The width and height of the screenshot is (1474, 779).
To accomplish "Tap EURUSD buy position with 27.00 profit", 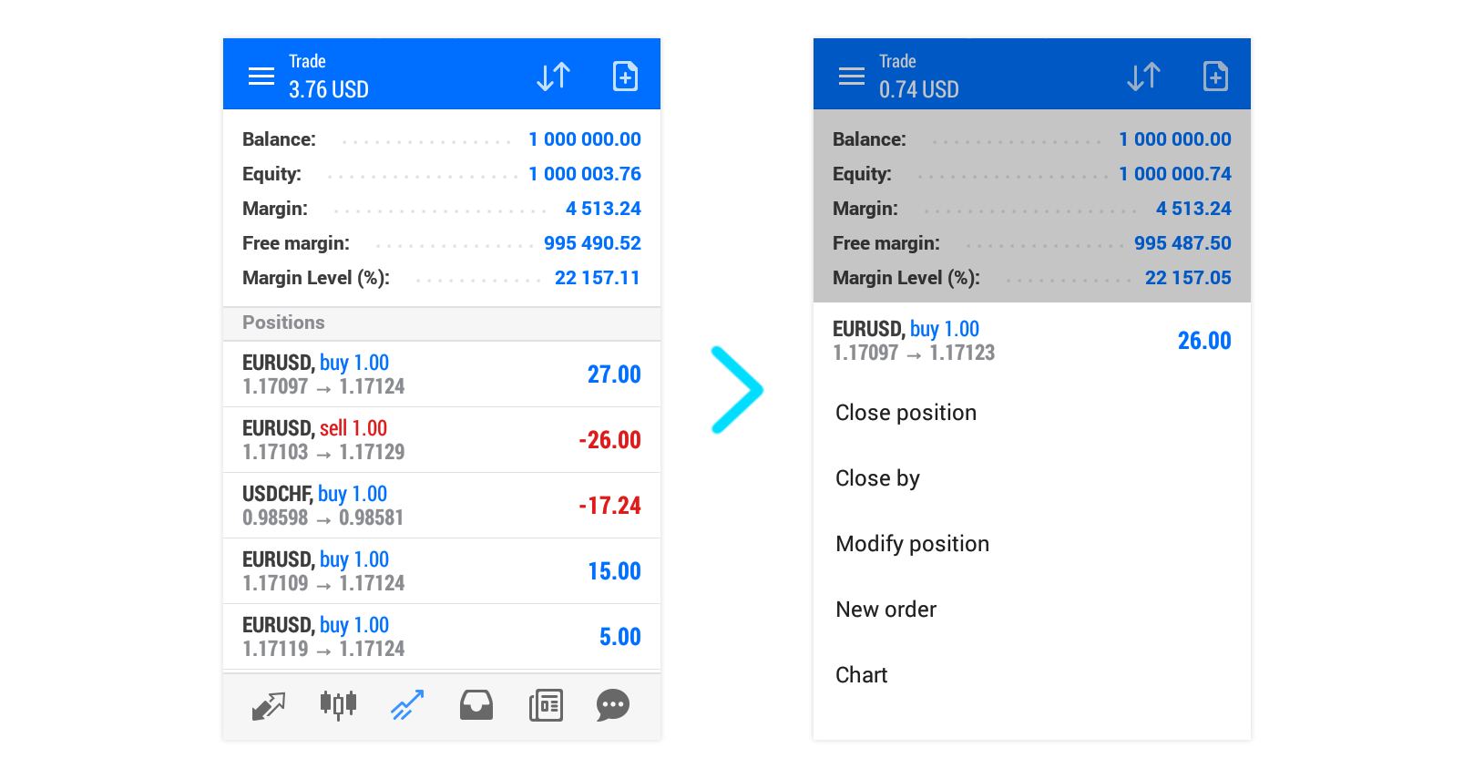I will [x=441, y=374].
